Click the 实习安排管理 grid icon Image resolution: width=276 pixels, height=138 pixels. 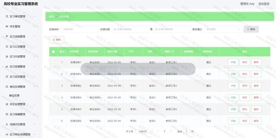click(x=7, y=77)
